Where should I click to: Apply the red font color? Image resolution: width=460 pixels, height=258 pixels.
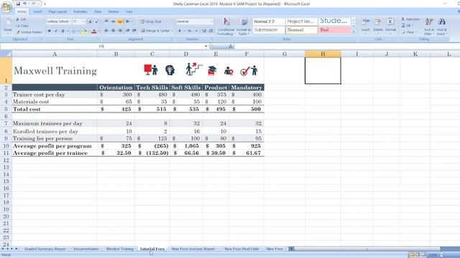click(x=94, y=31)
